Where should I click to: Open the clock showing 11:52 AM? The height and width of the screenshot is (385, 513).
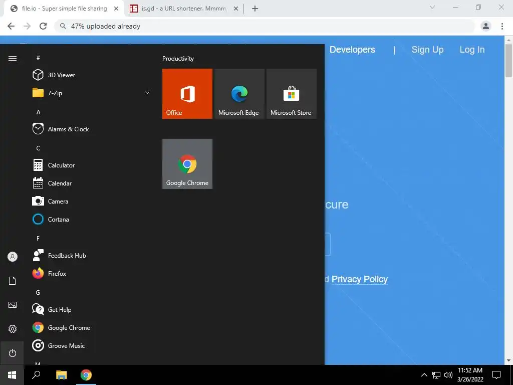point(470,375)
